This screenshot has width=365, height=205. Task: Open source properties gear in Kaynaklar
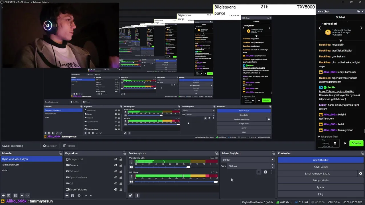pyautogui.click(x=79, y=196)
